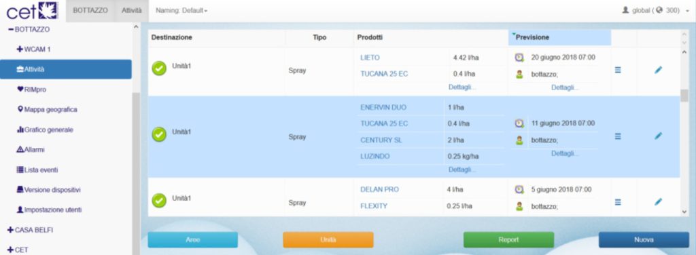The width and height of the screenshot is (696, 255).
Task: Open list menu icon for 20 giugno activity
Action: [x=617, y=70]
